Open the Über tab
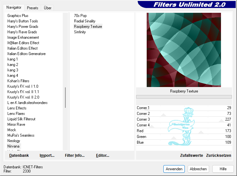Image resolution: width=237 pixels, height=176 pixels. click(47, 8)
